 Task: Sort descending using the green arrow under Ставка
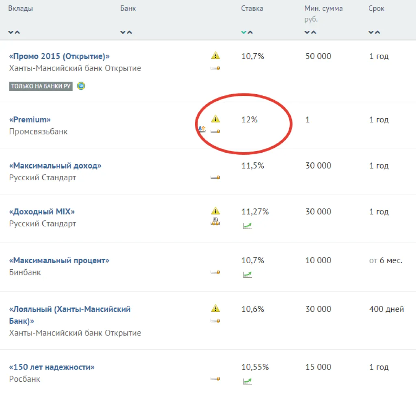[244, 32]
